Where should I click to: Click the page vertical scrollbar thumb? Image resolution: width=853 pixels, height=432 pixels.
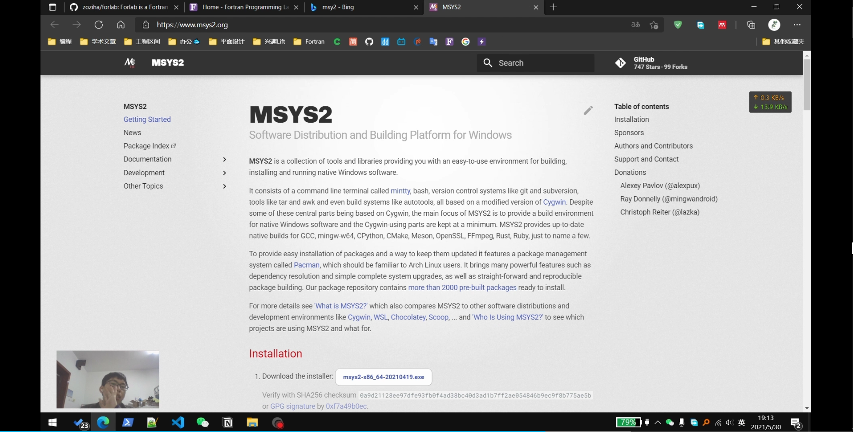[807, 85]
